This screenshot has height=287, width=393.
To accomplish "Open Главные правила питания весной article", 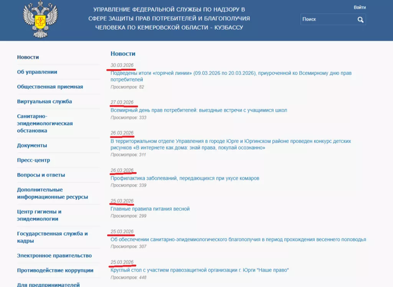I will 150,209.
